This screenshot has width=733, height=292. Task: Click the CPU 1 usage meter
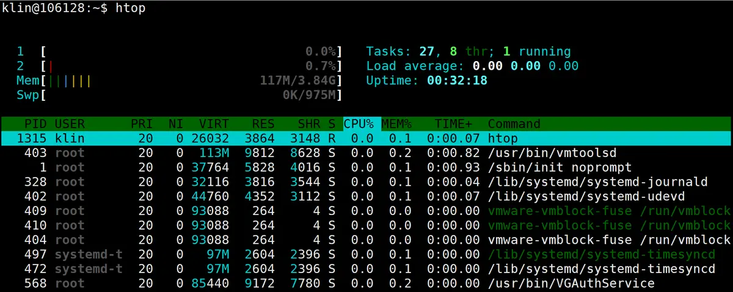click(x=180, y=51)
